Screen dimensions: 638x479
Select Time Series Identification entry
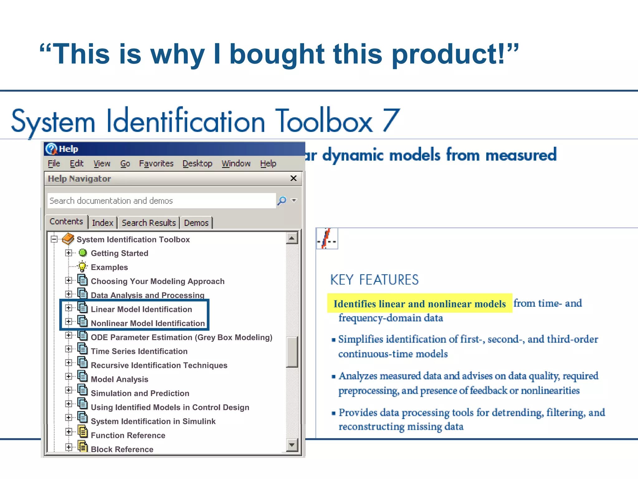(139, 351)
